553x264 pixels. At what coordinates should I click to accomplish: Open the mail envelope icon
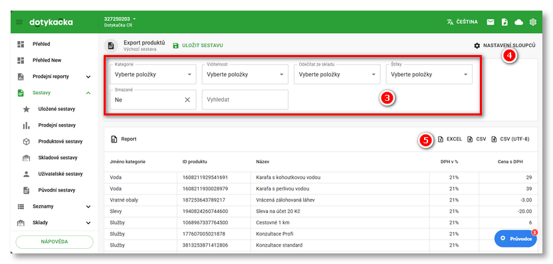491,22
